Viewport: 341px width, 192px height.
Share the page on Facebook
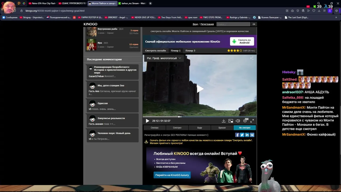[x=237, y=135]
